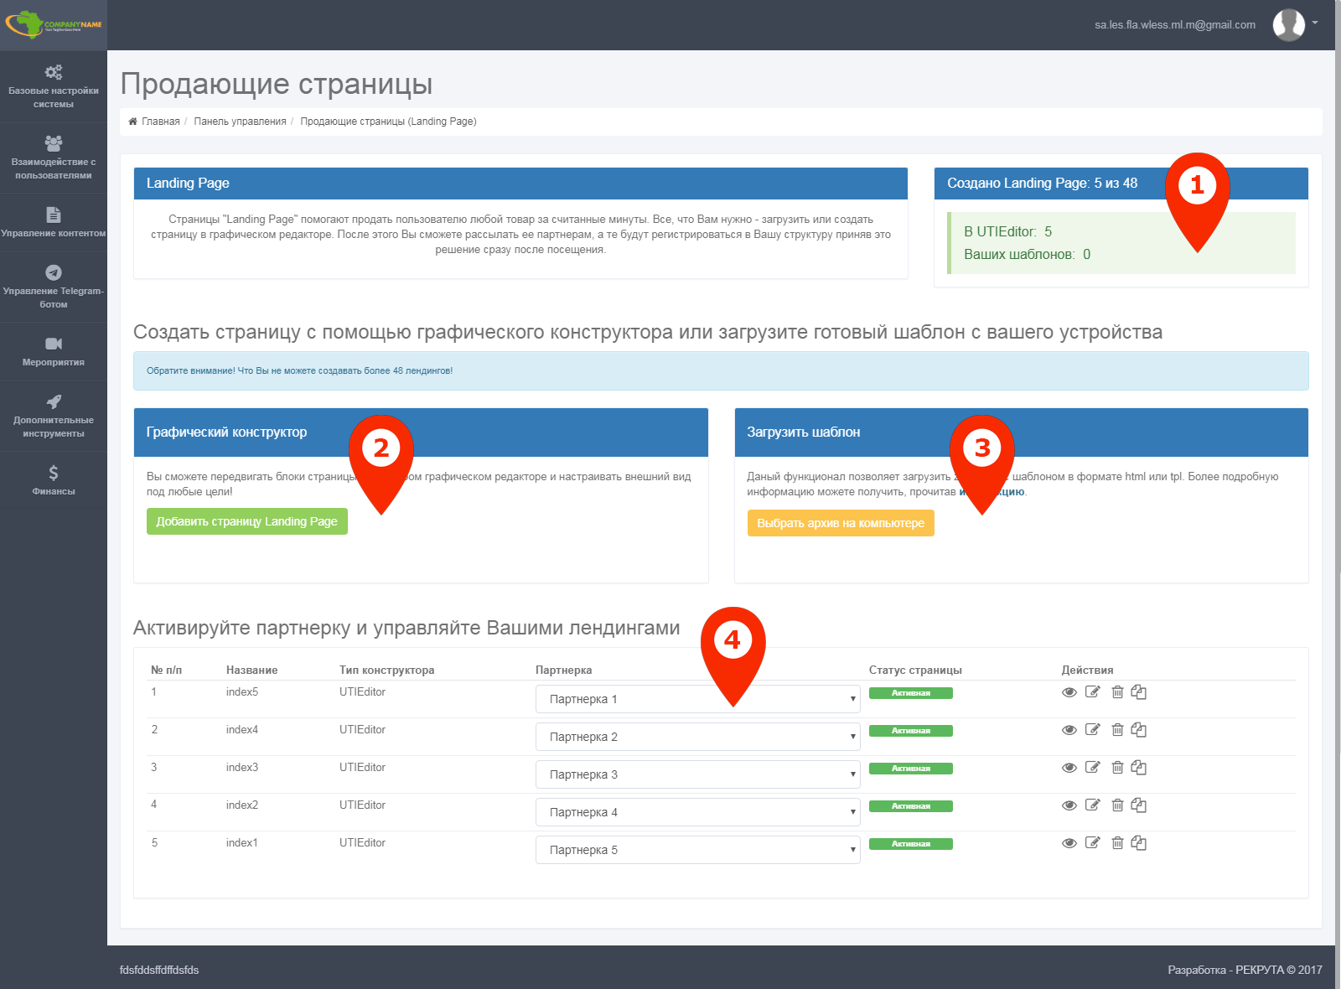
Task: View index5 page with eye icon
Action: (x=1069, y=692)
